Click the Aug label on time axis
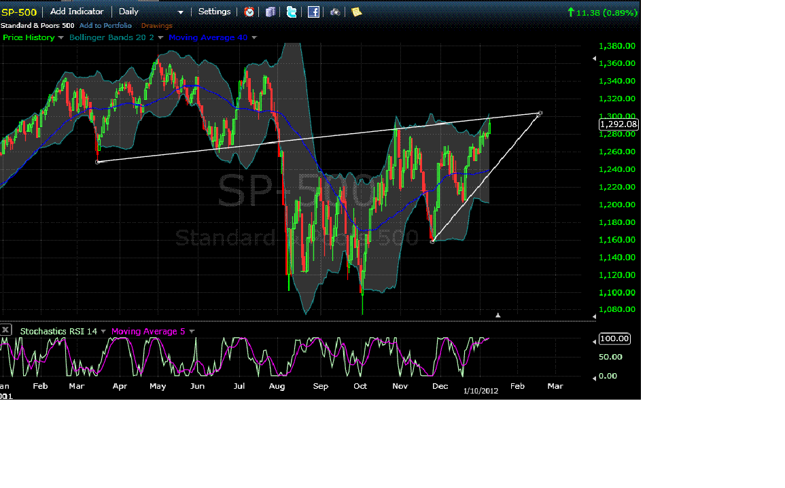 [x=277, y=387]
